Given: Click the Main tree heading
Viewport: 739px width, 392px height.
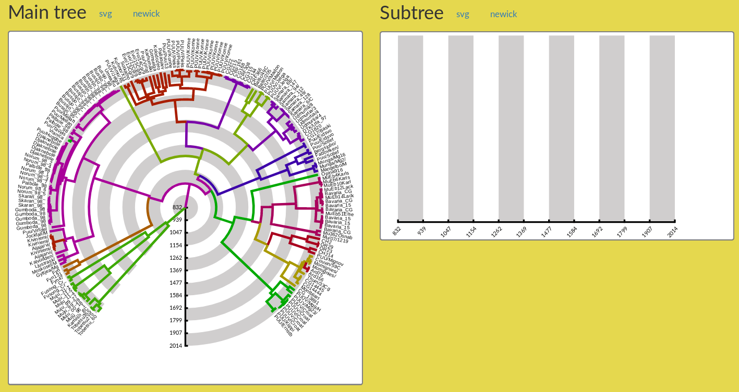Looking at the screenshot, I should (47, 12).
